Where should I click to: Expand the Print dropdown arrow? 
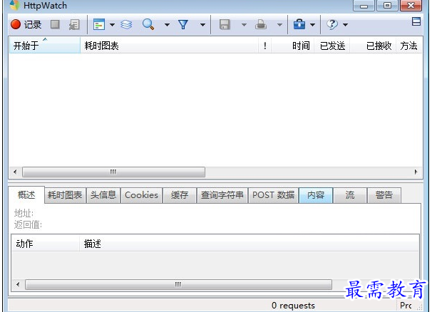[279, 25]
